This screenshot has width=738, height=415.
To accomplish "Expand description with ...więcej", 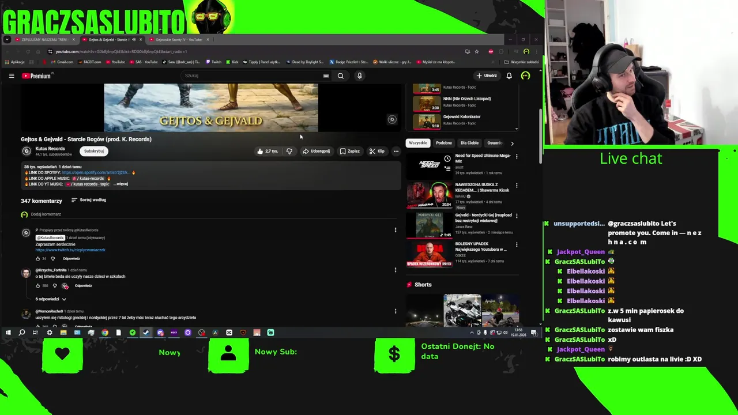I will point(121,184).
